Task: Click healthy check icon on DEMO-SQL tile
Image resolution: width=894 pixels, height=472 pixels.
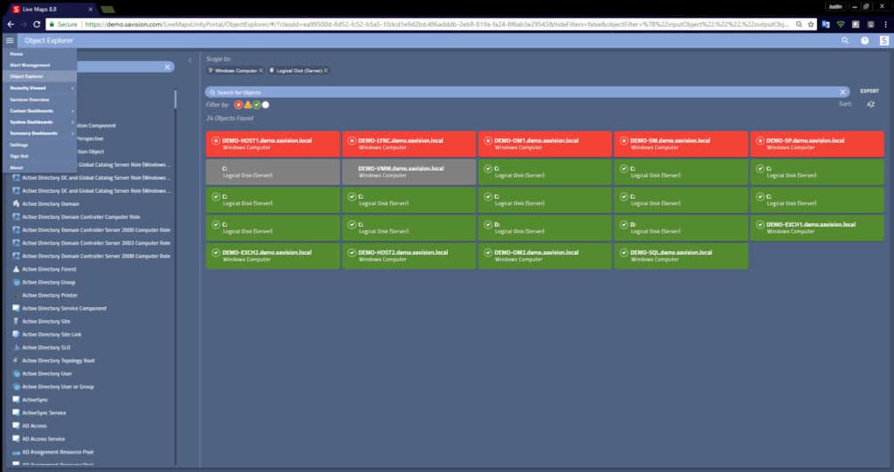Action: click(624, 252)
